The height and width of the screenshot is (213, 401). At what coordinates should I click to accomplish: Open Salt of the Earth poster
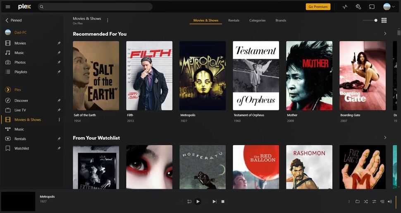[x=96, y=76]
